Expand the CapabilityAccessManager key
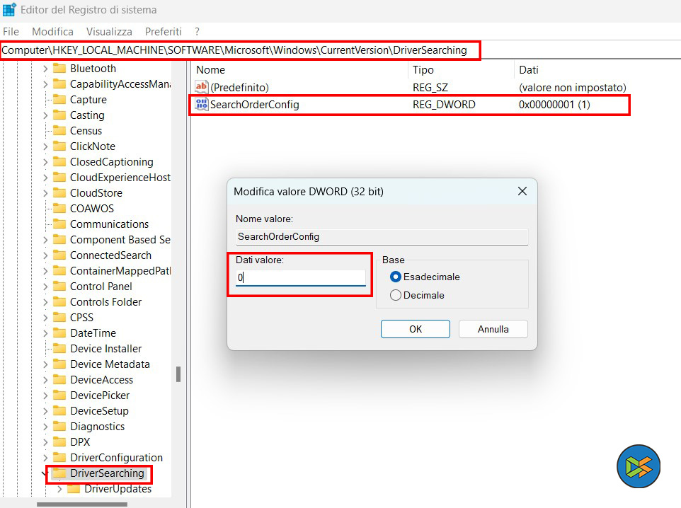Screen dimensions: 681x508 (x=45, y=84)
